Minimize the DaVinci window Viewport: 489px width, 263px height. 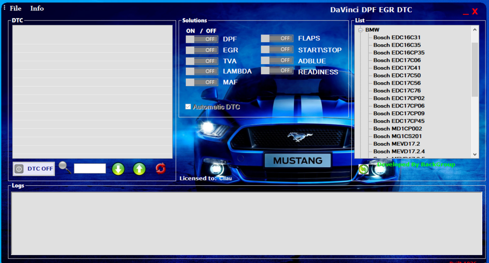(x=466, y=14)
